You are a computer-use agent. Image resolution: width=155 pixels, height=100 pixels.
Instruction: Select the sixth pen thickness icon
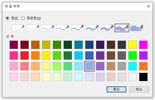tap(92, 28)
